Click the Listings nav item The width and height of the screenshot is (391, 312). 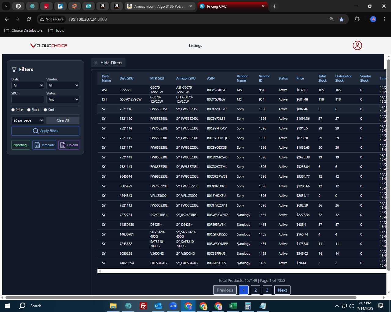tap(195, 45)
